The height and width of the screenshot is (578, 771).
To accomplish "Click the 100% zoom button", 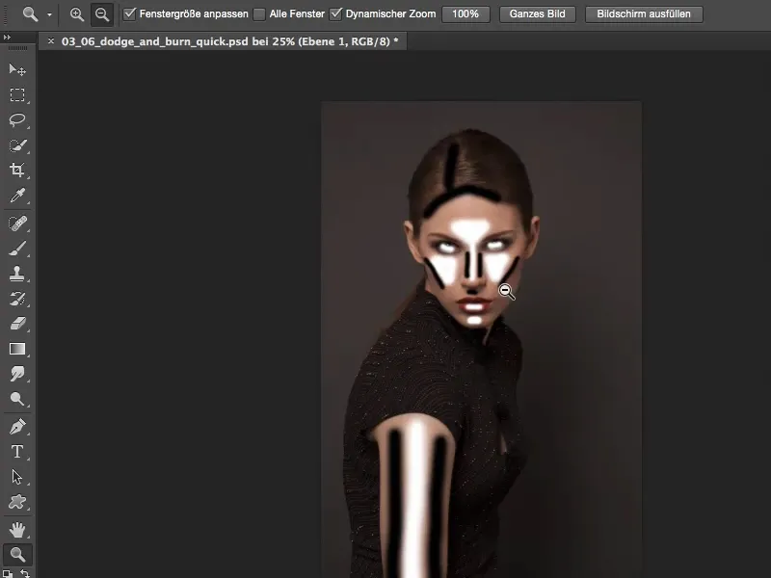I will click(x=465, y=14).
